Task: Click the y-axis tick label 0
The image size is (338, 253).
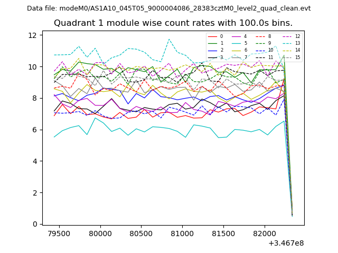Action: click(x=34, y=224)
